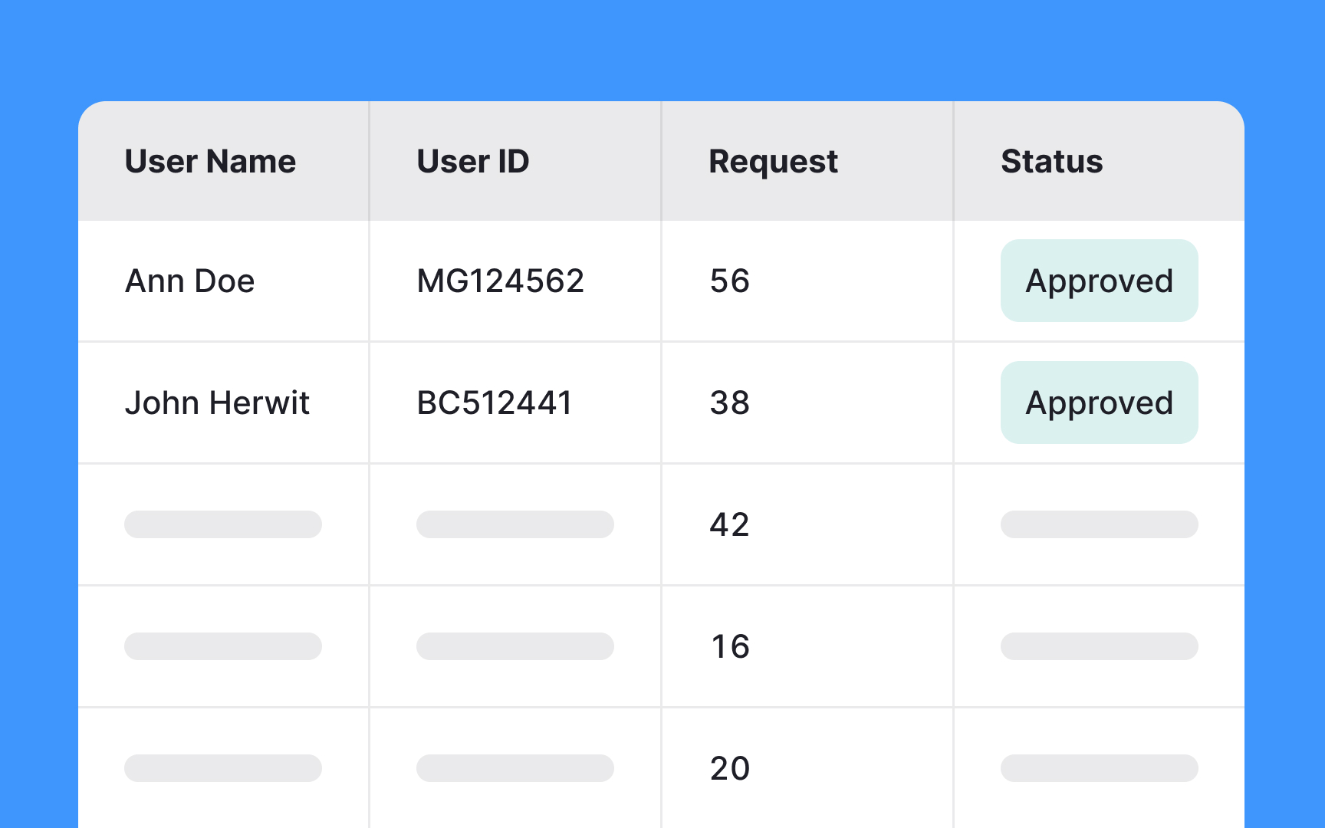Click the placeholder status bar in row four
The image size is (1325, 828).
pos(1099,646)
